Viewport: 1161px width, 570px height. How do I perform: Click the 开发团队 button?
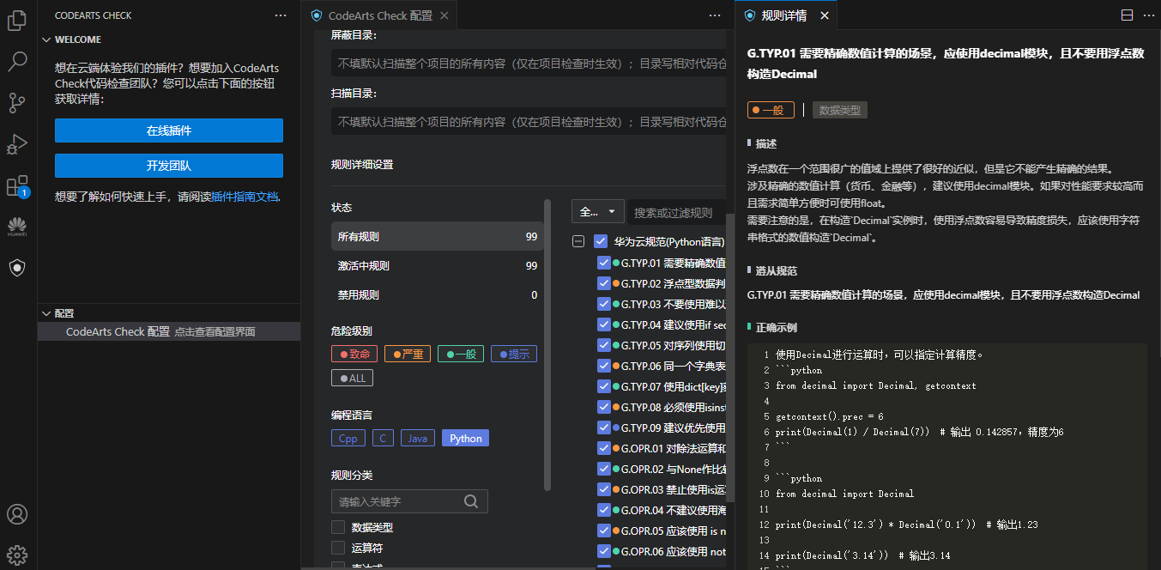pos(169,166)
